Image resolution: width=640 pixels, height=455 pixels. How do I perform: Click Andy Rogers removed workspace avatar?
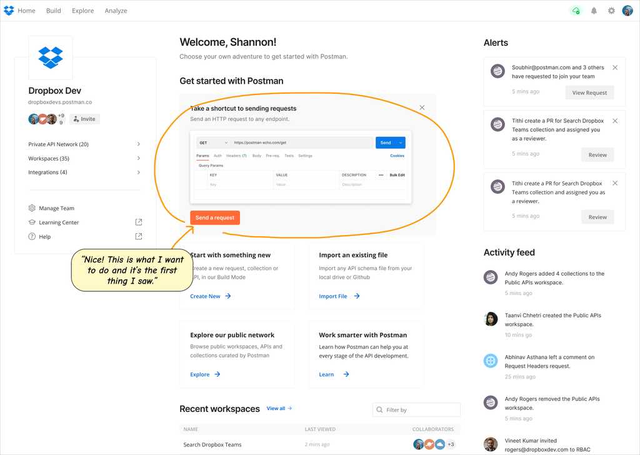491,402
